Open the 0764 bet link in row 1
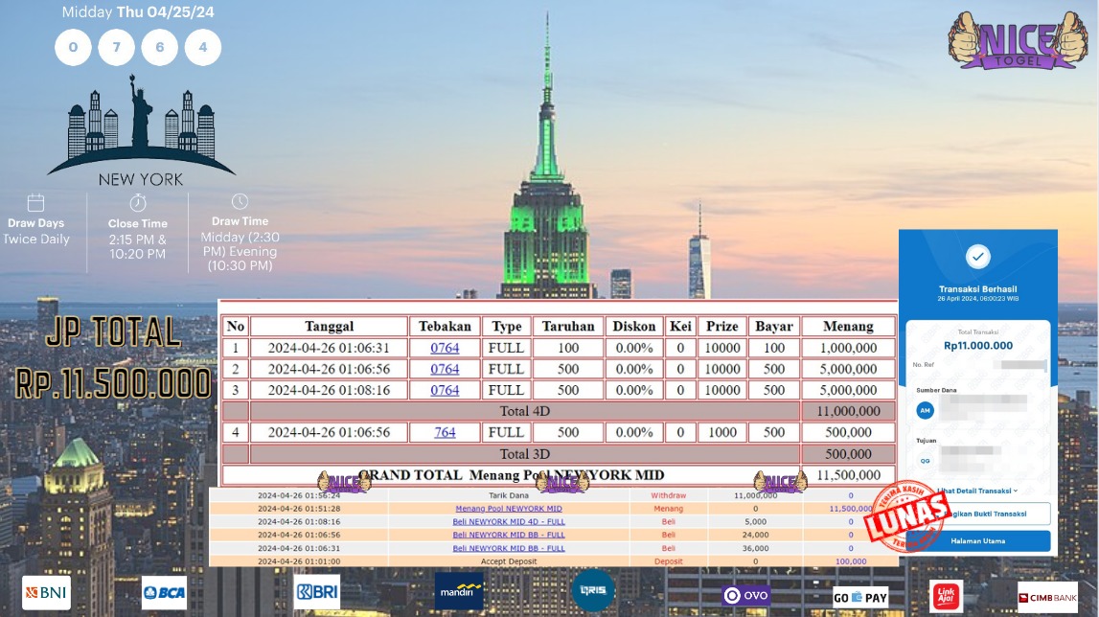 445,348
